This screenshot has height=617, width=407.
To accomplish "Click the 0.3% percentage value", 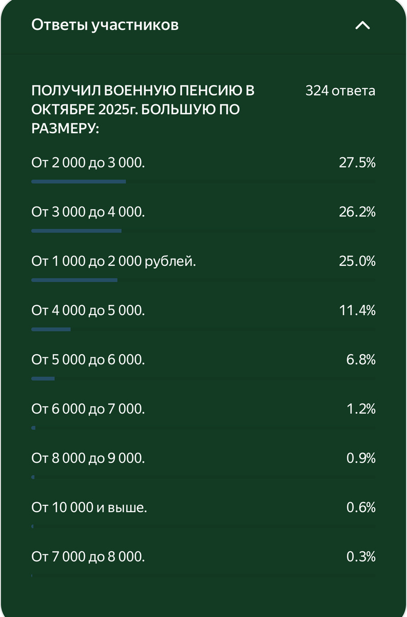I will (361, 557).
